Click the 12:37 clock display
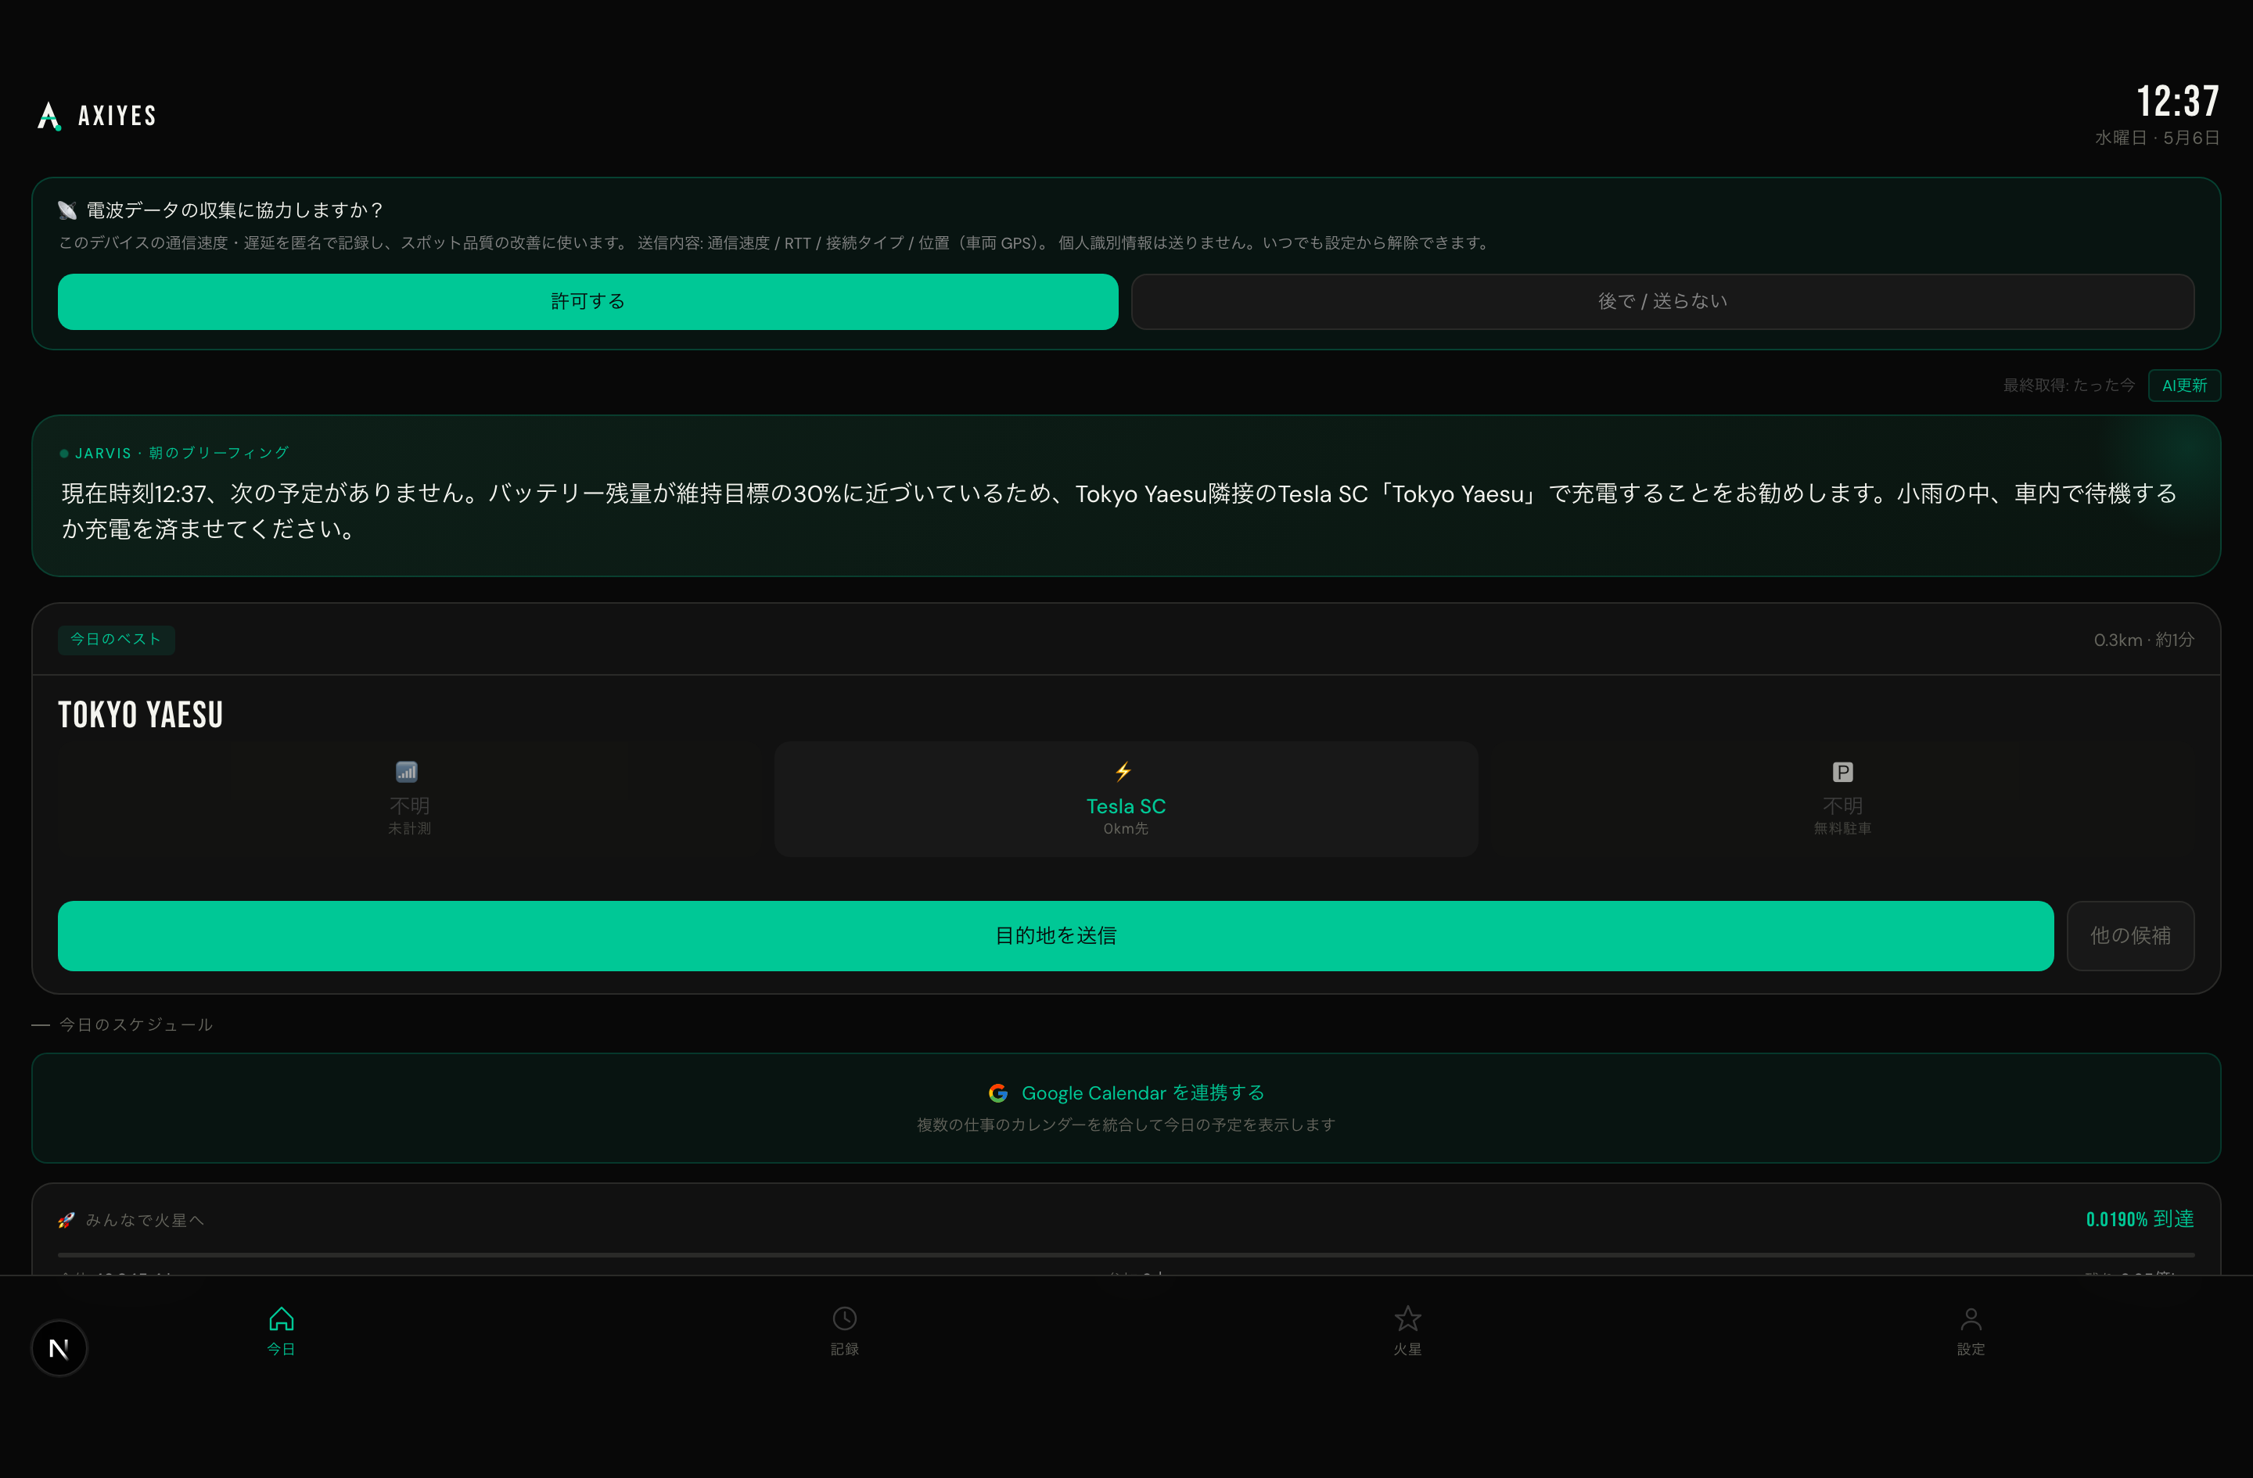Screen dimensions: 2253x1478 click(x=2177, y=101)
